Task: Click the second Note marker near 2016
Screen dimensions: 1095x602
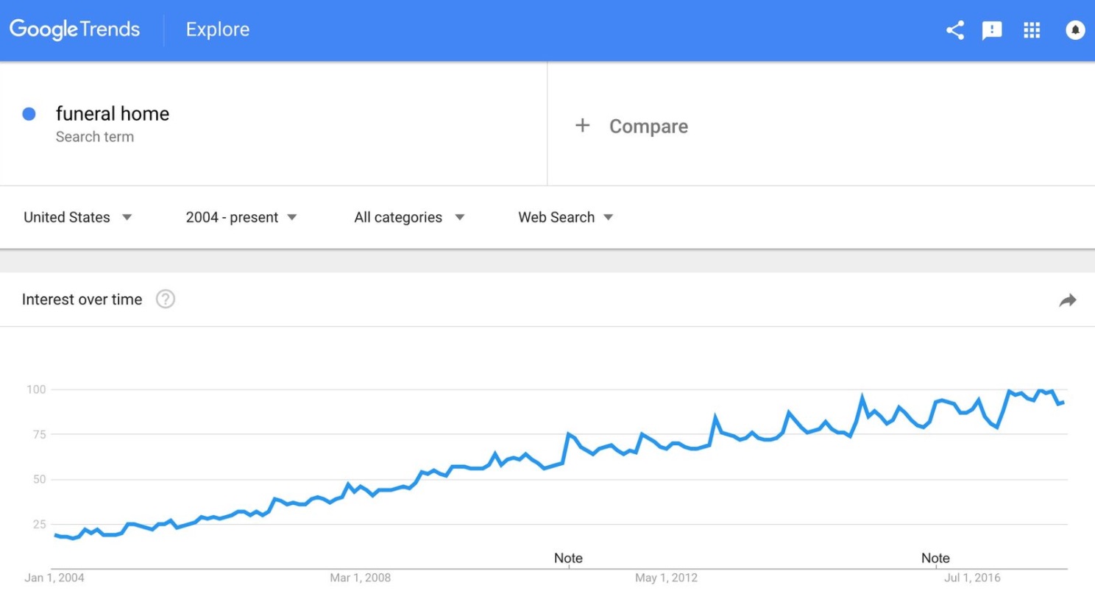Action: click(x=935, y=558)
